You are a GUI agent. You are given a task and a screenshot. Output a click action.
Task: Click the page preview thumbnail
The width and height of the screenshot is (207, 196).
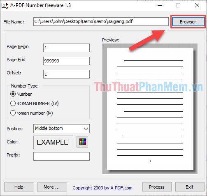coord(150,109)
